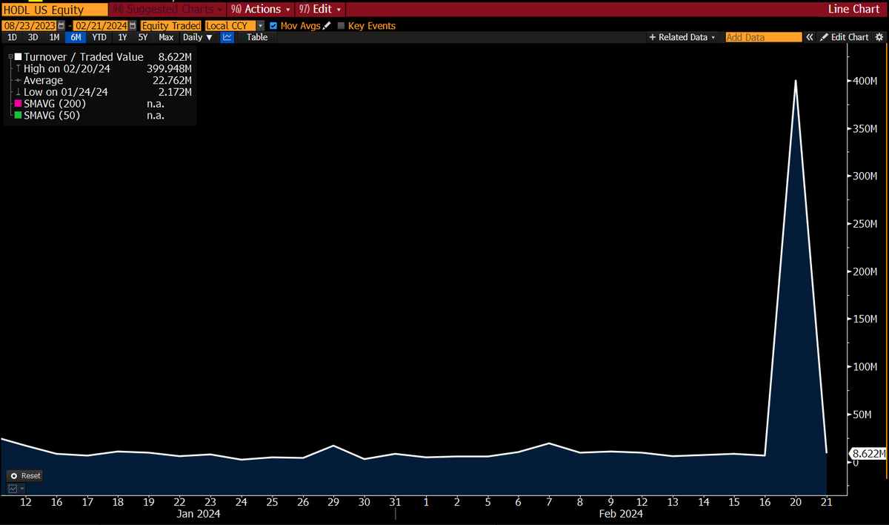Image resolution: width=889 pixels, height=525 pixels.
Task: Toggle the Mov Avgs checkbox
Action: [273, 26]
